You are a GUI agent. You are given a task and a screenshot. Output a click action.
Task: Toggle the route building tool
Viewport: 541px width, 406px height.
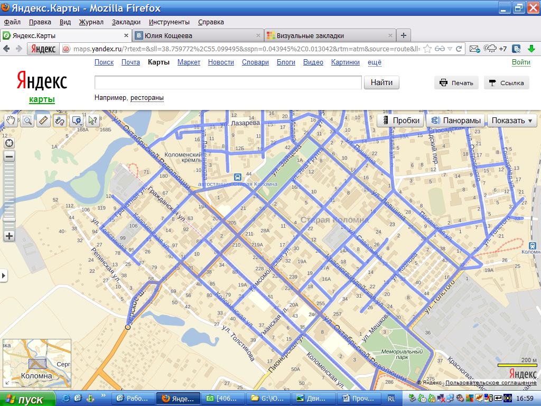[59, 121]
